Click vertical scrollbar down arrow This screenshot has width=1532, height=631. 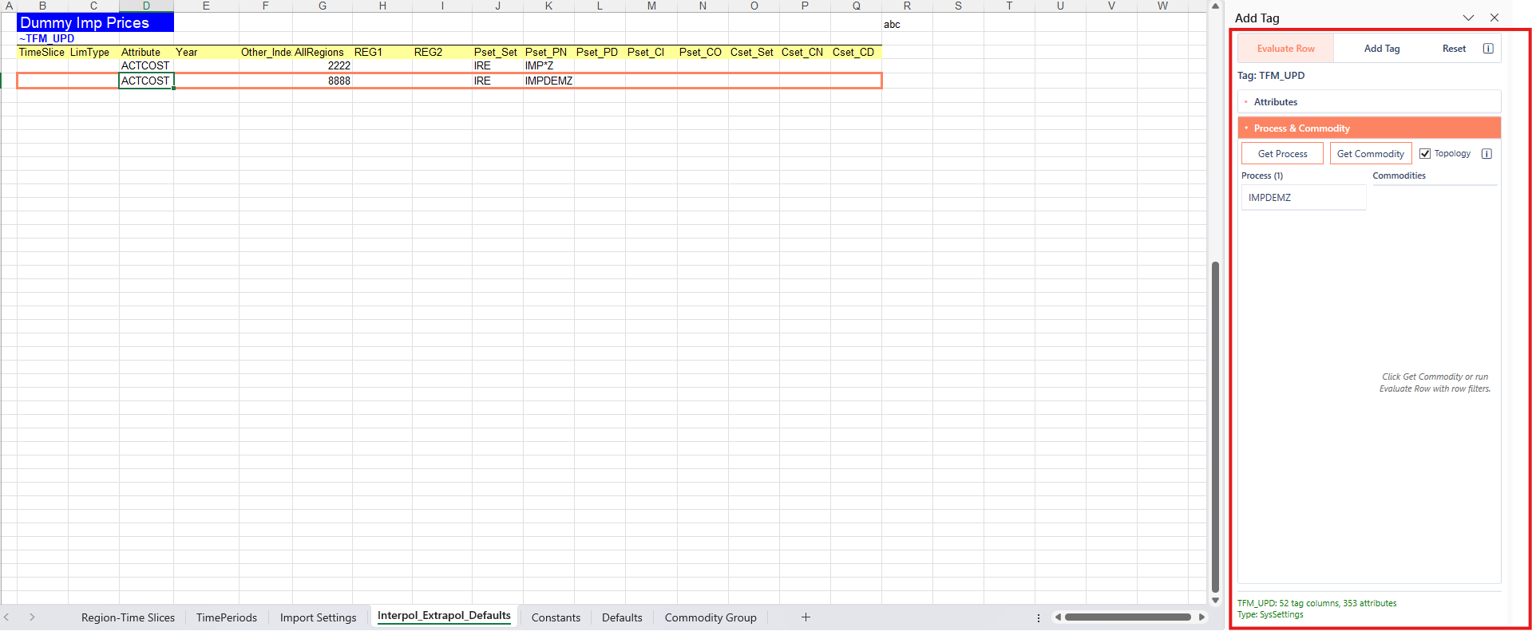click(x=1215, y=601)
